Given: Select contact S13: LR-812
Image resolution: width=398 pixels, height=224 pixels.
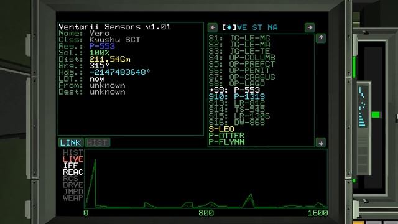Looking at the screenshot, I should pyautogui.click(x=237, y=103).
